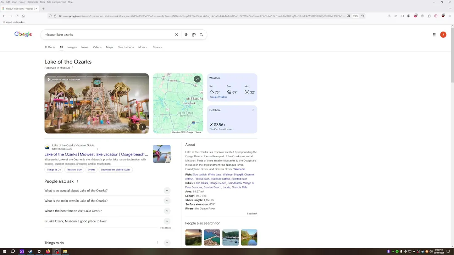This screenshot has width=454, height=255.
Task: Expand "What is the main town in Lake of the Ozarks?"
Action: (107, 201)
